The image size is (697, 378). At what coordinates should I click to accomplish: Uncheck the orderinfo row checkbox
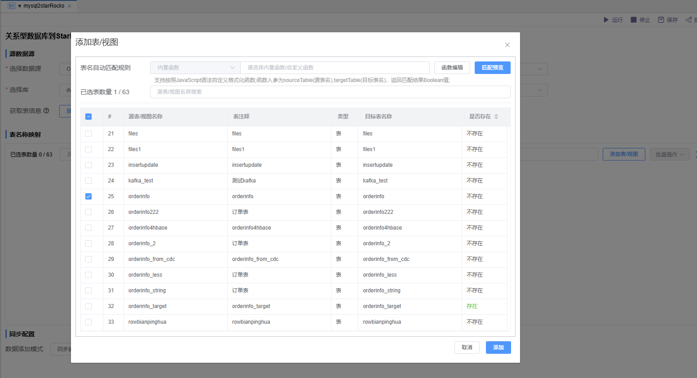click(x=88, y=196)
